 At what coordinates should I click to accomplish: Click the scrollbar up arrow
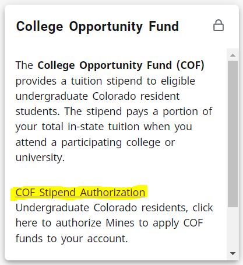tap(233, 55)
